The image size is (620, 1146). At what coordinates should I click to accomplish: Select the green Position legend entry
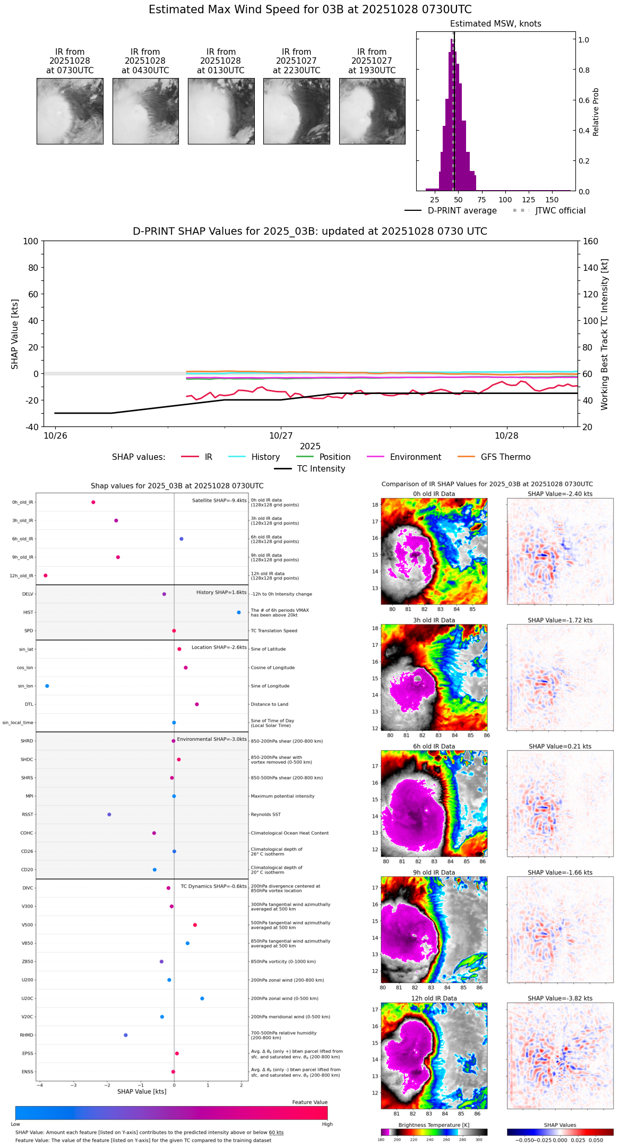point(324,457)
